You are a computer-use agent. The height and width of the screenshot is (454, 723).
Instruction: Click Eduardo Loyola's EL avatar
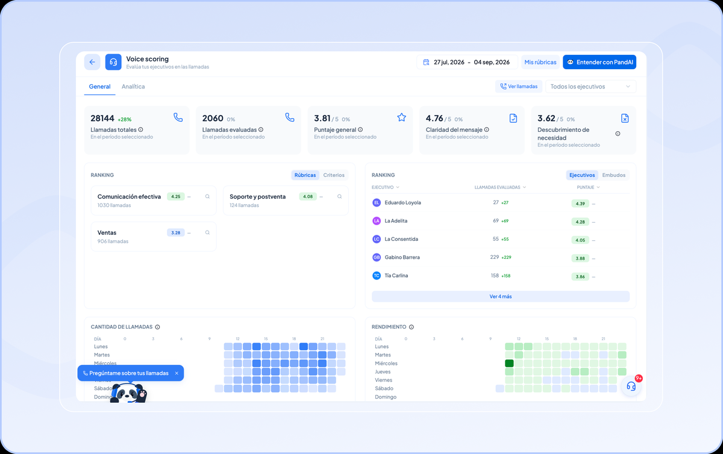[x=377, y=202]
